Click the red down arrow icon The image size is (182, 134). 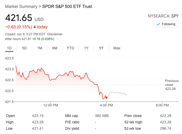pyautogui.click(x=35, y=27)
